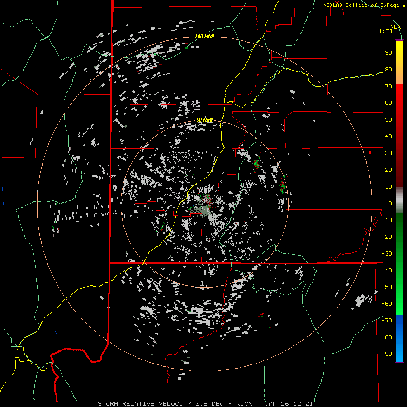
Task: Click the NEXLAB-College of DuPage credit text
Action: click(x=364, y=5)
